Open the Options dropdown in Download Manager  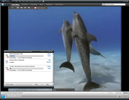43,51
